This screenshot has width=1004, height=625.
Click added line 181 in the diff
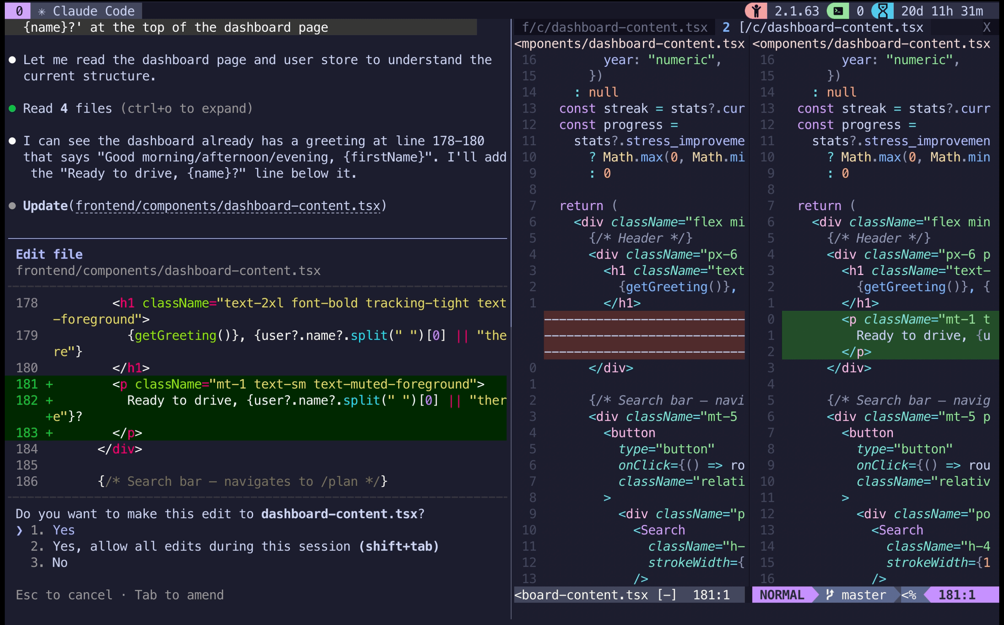coord(256,384)
